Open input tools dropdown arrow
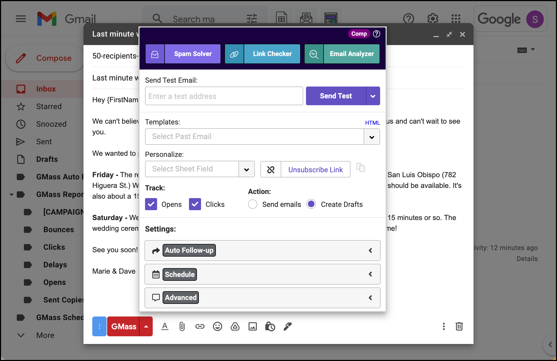Image resolution: width=557 pixels, height=361 pixels. (533, 49)
